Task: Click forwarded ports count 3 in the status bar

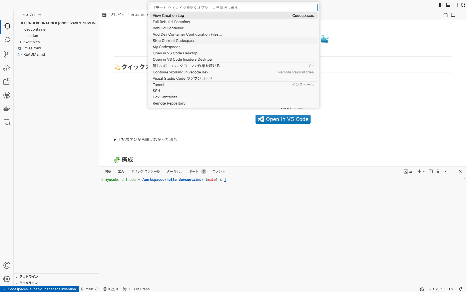Action: [x=126, y=289]
